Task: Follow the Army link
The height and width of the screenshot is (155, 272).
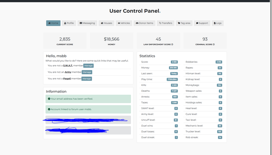Action: click(68, 72)
